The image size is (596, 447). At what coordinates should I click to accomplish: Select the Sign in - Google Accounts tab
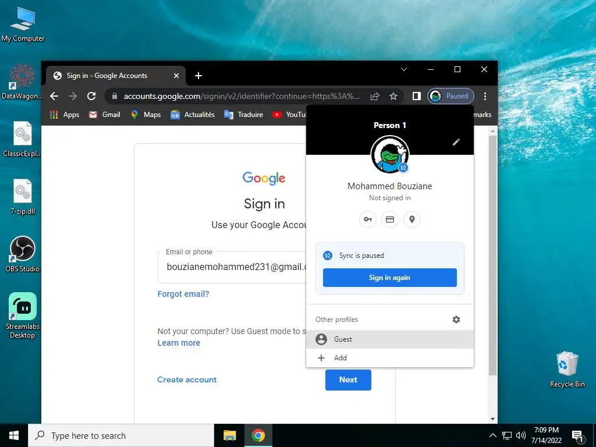(x=116, y=76)
